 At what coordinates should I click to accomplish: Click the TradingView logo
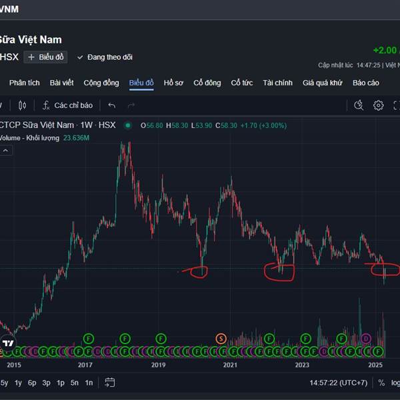(x=7, y=343)
